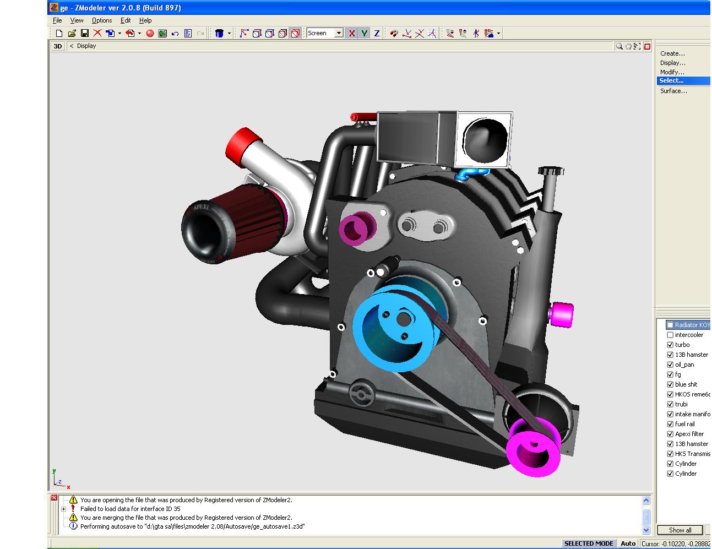Click the blue bucket icon
This screenshot has width=712, height=549.
point(219,34)
